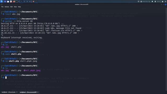The height and width of the screenshot is (94, 167).
Task: Switch to workspace 2
Action: (x=24, y=2)
